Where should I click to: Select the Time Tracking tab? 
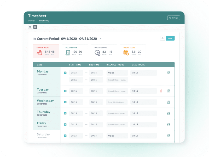tap(44, 21)
